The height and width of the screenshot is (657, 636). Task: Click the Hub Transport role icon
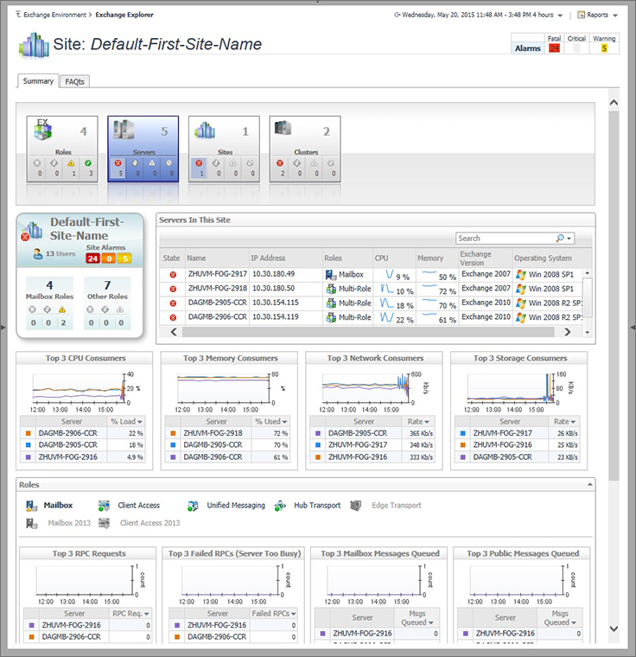point(280,506)
